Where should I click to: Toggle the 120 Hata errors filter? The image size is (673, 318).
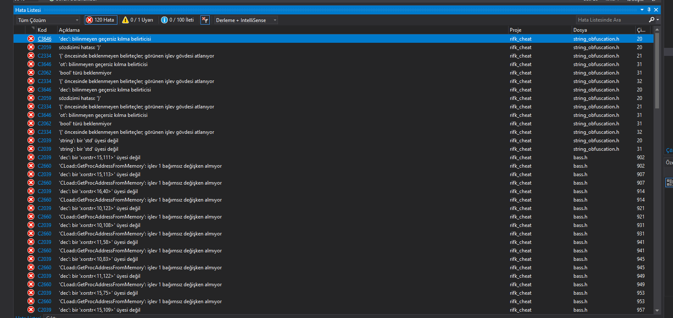100,20
